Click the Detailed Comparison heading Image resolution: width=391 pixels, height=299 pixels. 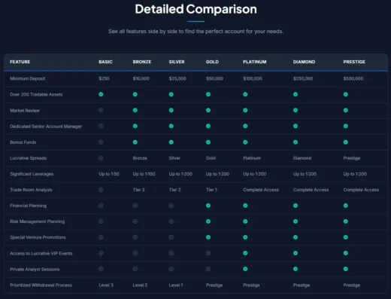(x=195, y=9)
